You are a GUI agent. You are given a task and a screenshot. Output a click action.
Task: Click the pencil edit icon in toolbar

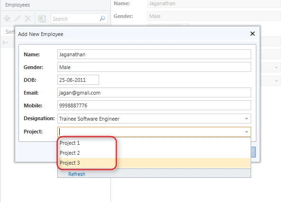coord(18,18)
